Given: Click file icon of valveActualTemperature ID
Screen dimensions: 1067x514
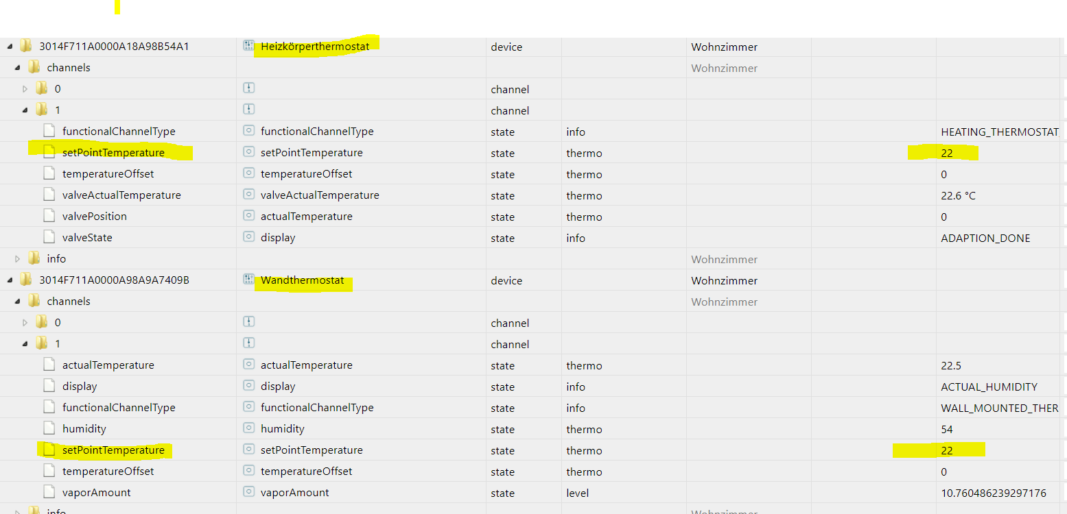Looking at the screenshot, I should (x=49, y=195).
